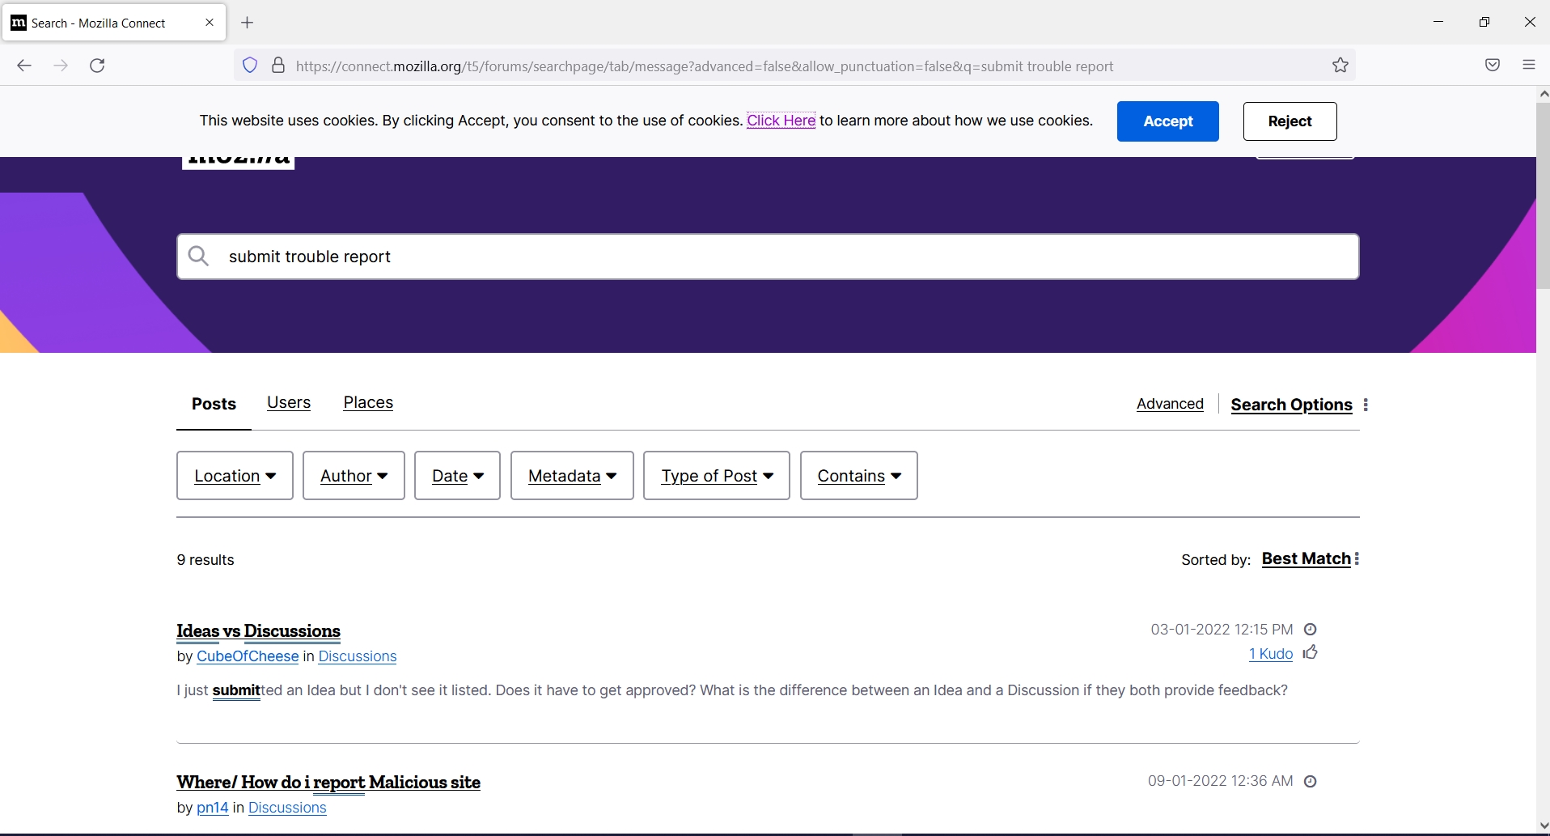Bookmark this page with the star icon
This screenshot has width=1550, height=836.
click(1340, 66)
